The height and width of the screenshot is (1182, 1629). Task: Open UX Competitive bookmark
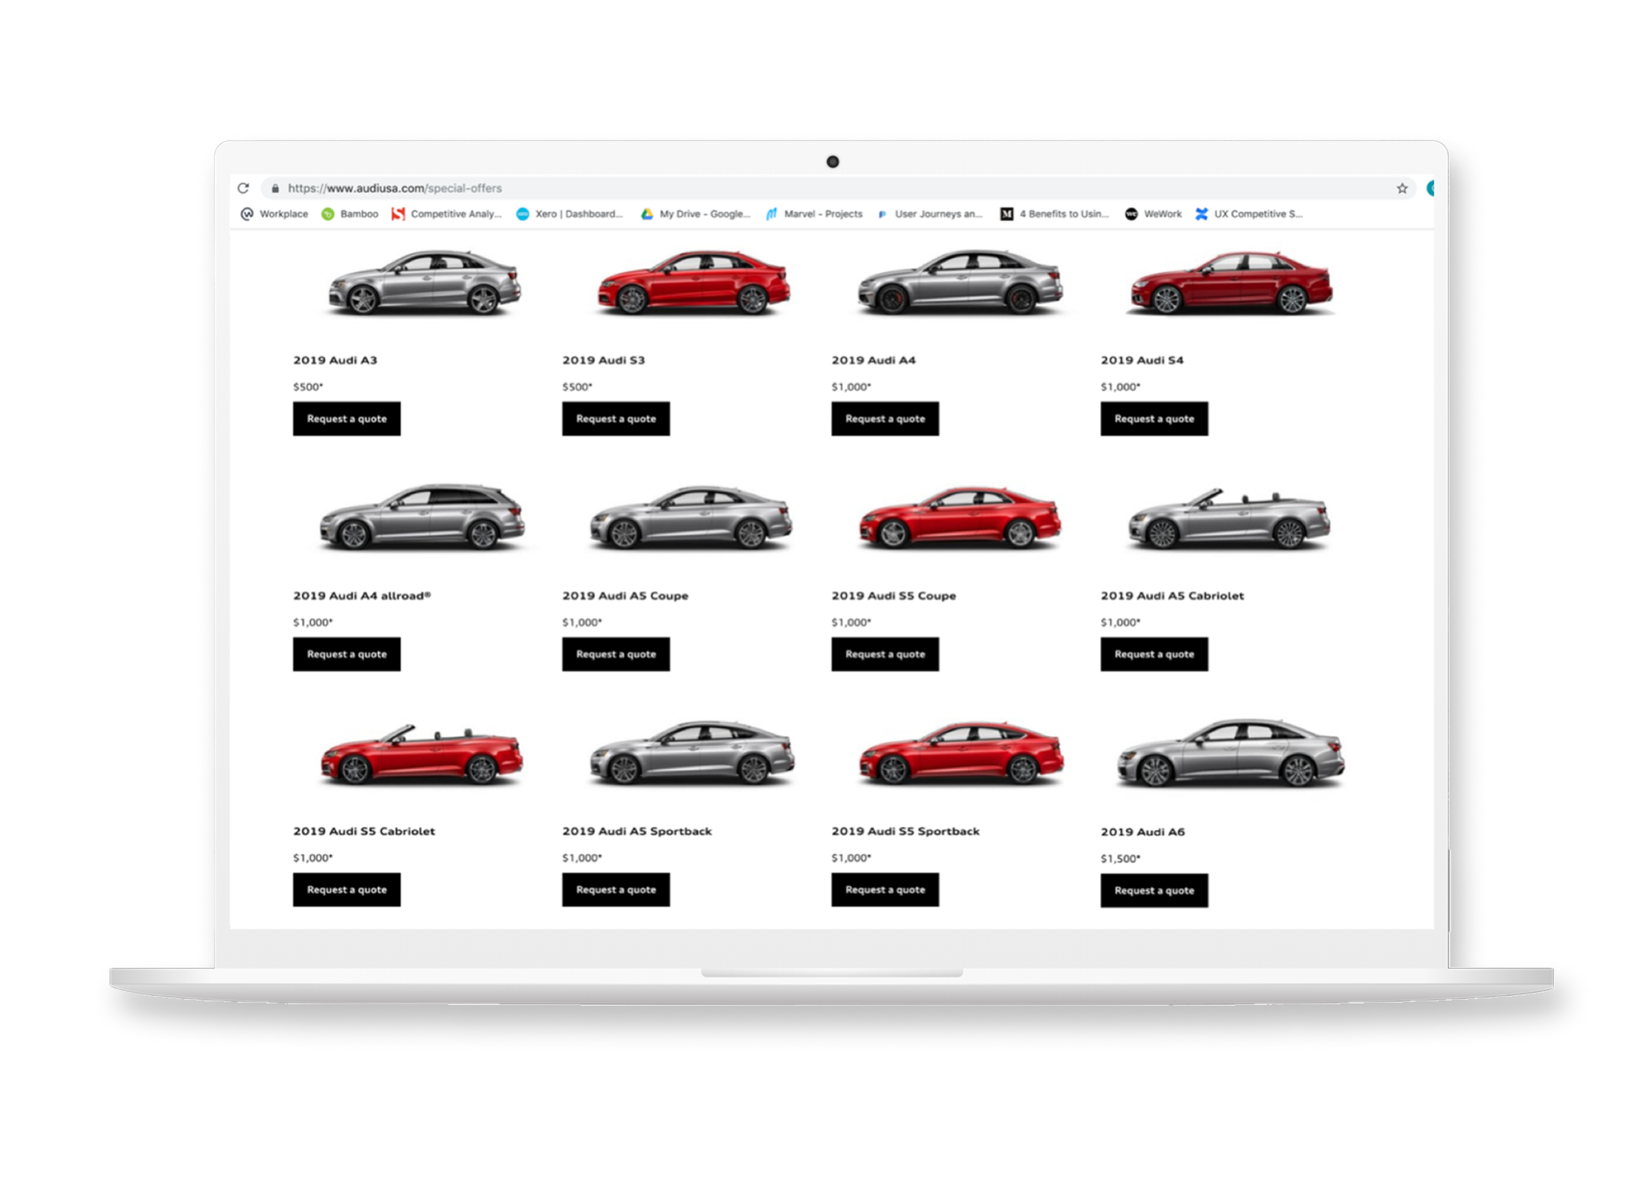[x=1248, y=214]
